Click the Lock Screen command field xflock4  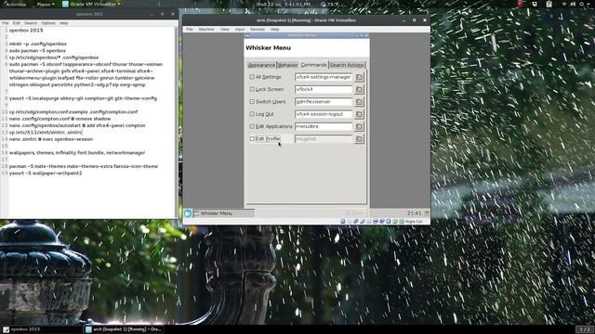click(x=324, y=89)
